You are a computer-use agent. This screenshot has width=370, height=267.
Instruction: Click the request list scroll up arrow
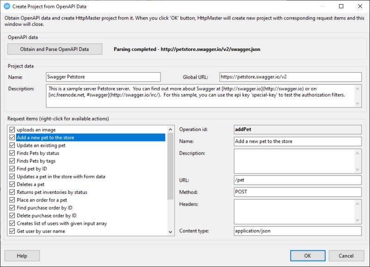point(170,130)
